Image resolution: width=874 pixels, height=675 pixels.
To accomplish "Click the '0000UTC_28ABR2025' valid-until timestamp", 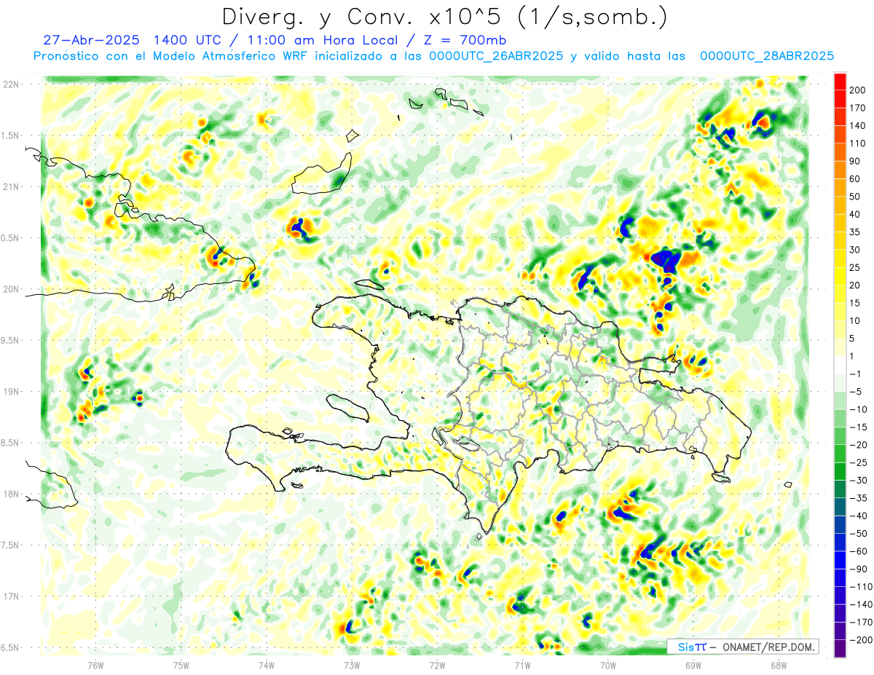I will click(x=766, y=56).
